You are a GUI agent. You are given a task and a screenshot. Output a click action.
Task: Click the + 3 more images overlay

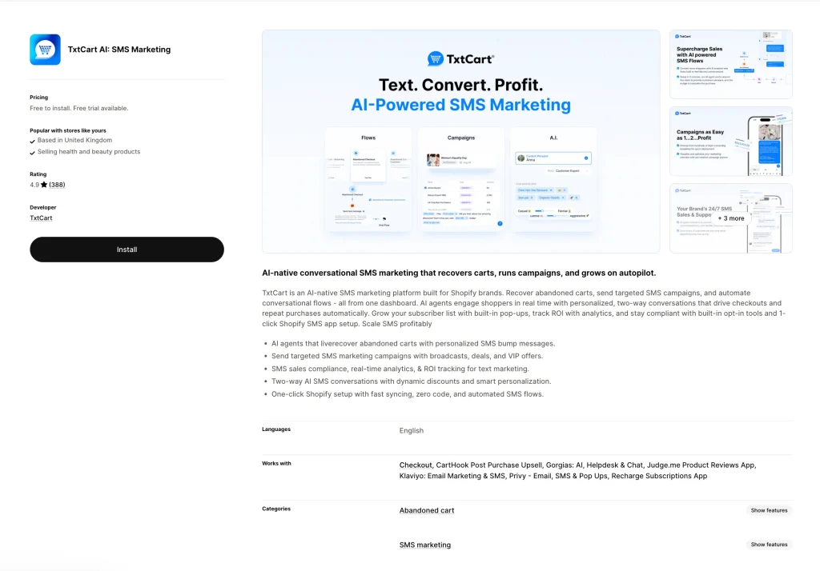pyautogui.click(x=730, y=218)
